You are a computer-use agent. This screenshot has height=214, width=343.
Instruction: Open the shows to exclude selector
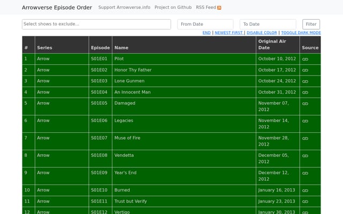coord(96,24)
